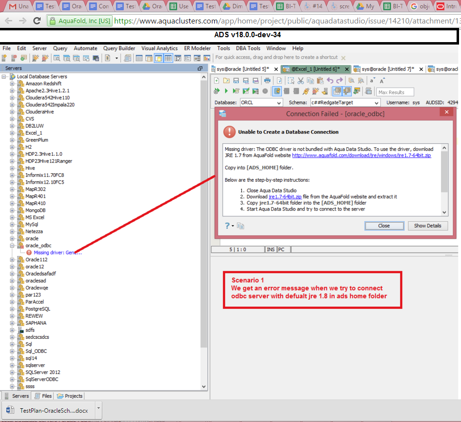Open the File menu
This screenshot has height=422, width=461.
pyautogui.click(x=6, y=48)
